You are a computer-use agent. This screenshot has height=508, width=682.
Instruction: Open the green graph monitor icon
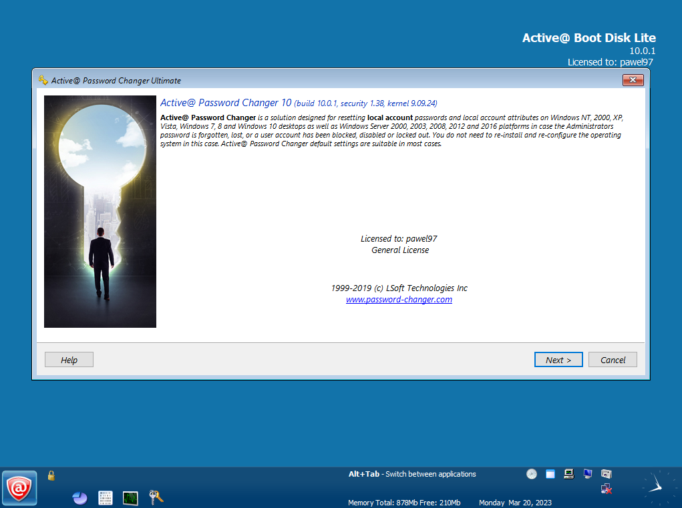coord(130,498)
